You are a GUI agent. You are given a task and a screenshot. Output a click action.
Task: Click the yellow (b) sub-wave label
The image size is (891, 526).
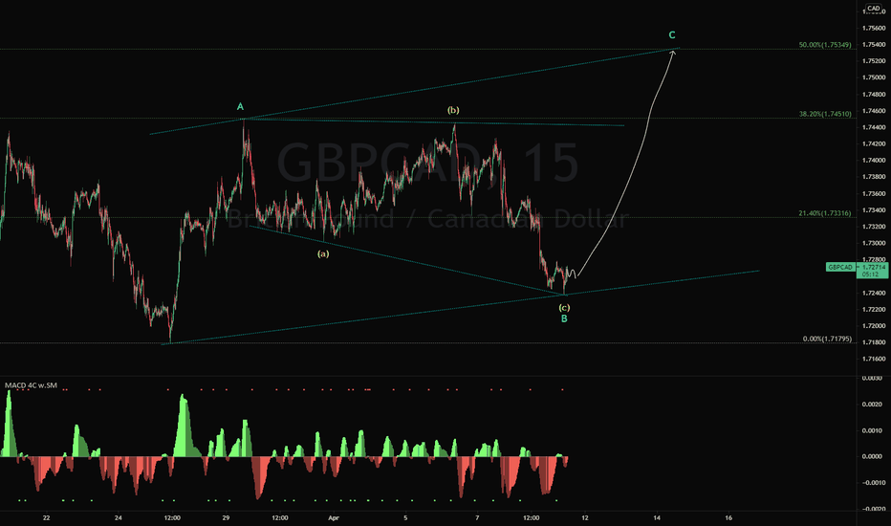pyautogui.click(x=453, y=110)
